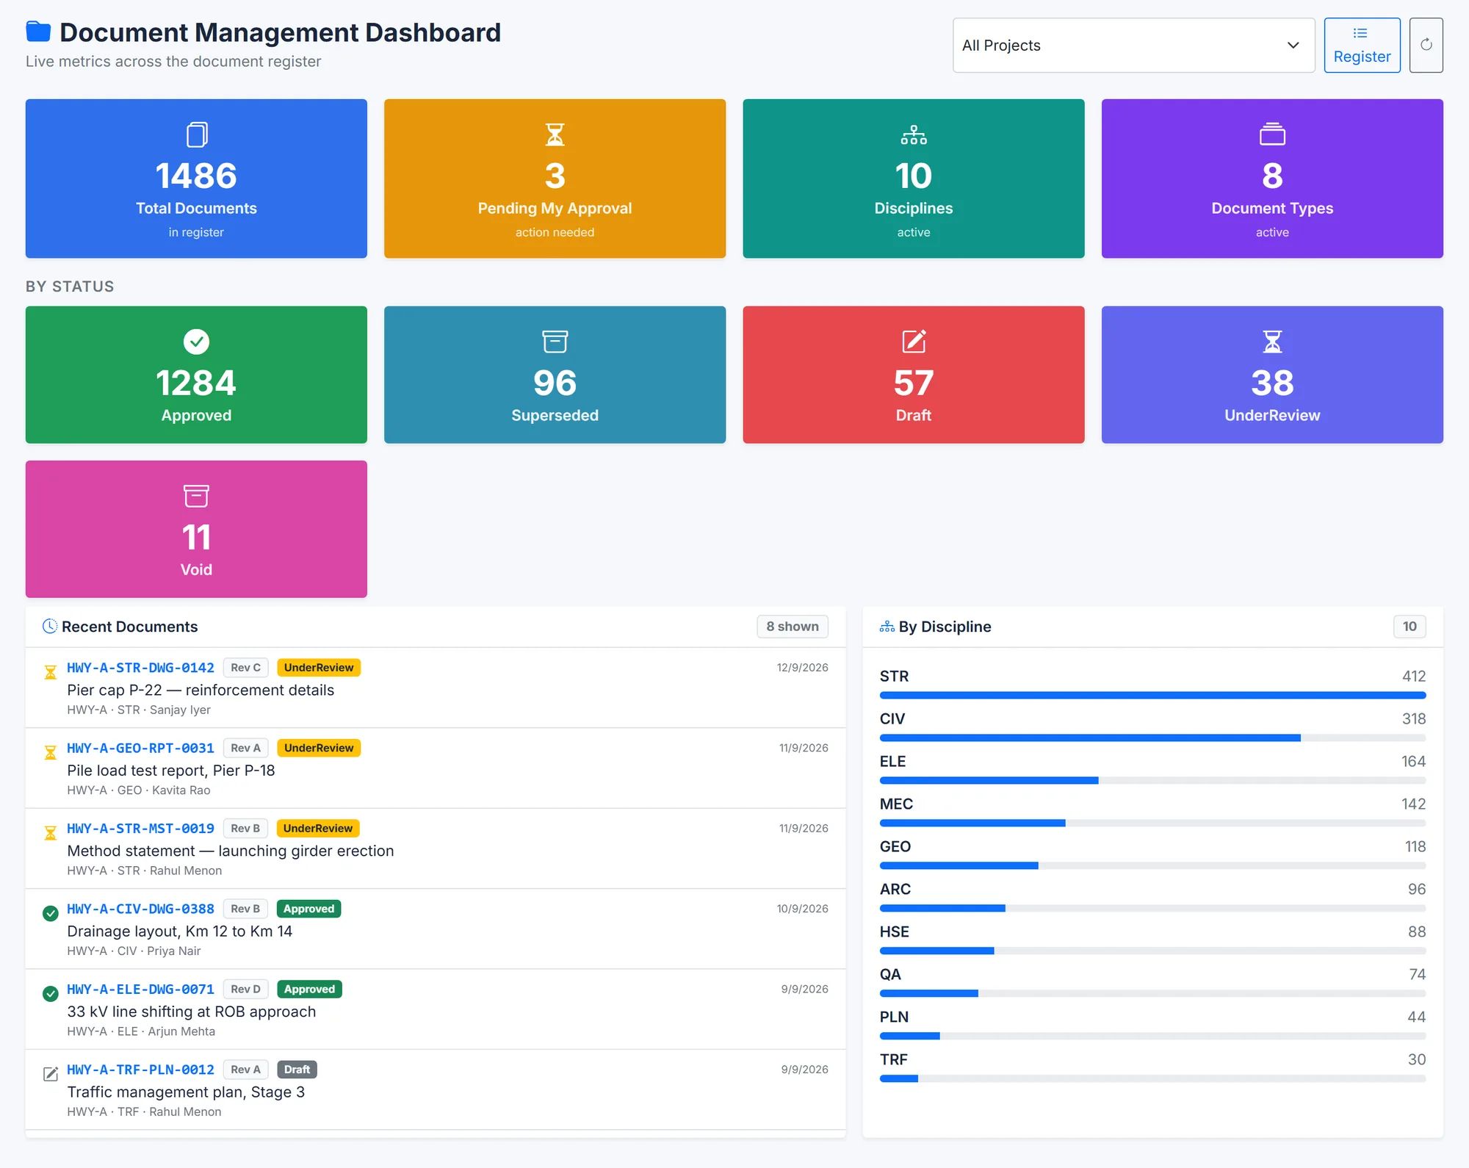The width and height of the screenshot is (1469, 1168).
Task: Click the discipline count badge 10
Action: (1409, 627)
